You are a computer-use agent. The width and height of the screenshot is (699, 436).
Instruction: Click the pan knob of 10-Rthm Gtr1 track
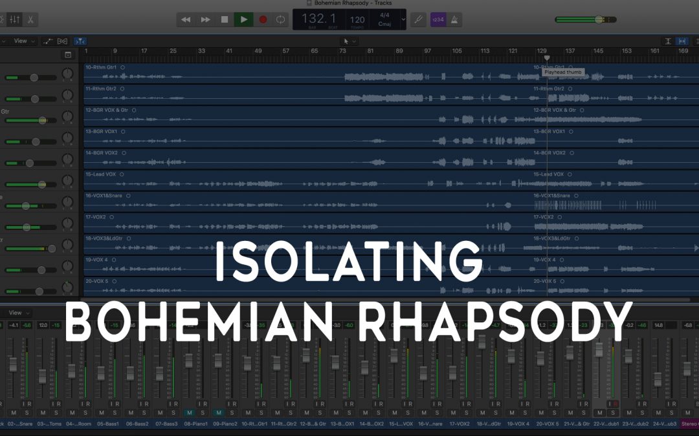[67, 74]
